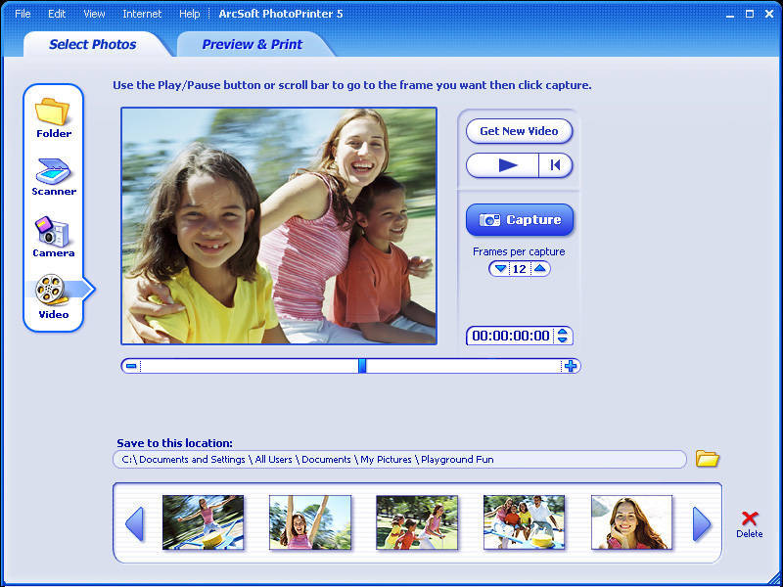Minimize the PhotoPrinter window
Viewport: 783px width, 587px height.
point(730,15)
